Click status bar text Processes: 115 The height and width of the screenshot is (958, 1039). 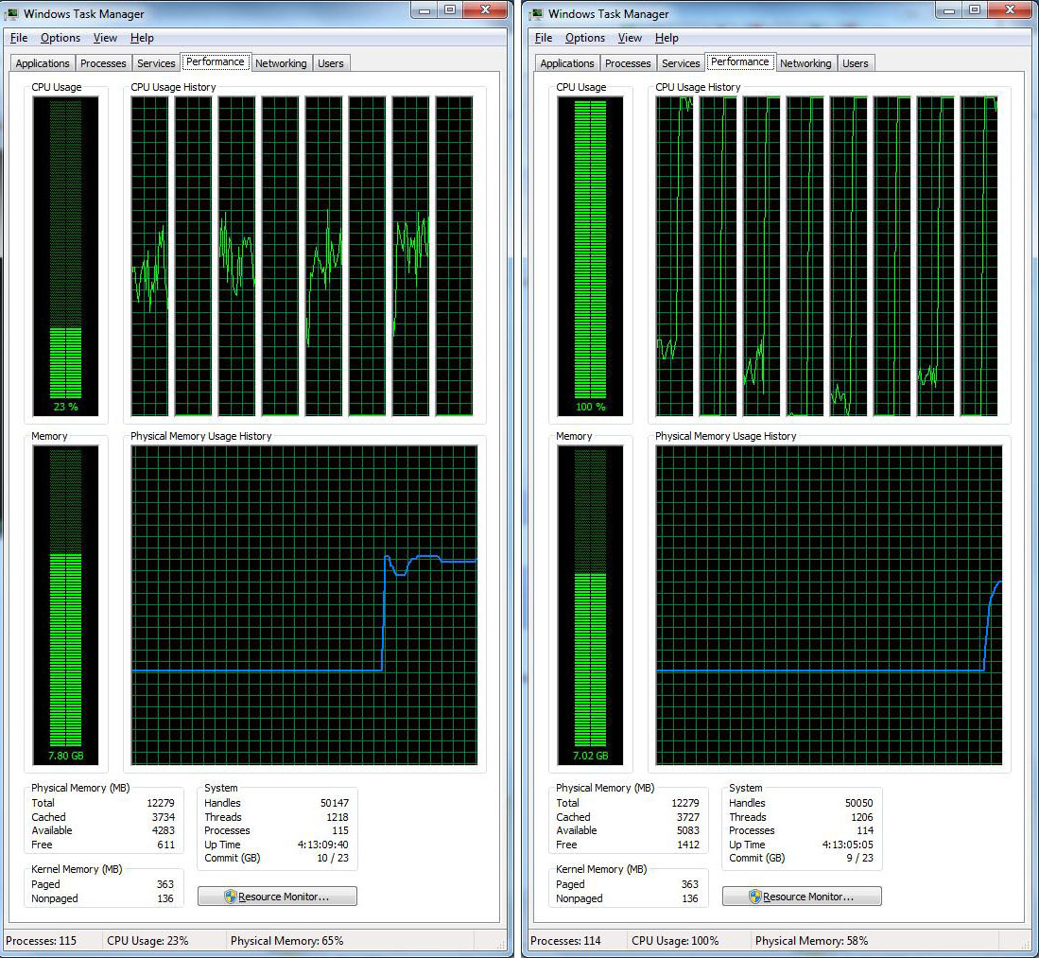tap(41, 941)
